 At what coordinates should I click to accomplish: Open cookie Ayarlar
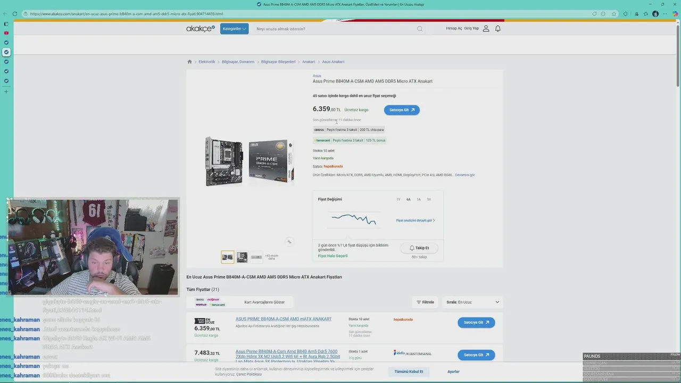[x=453, y=372]
